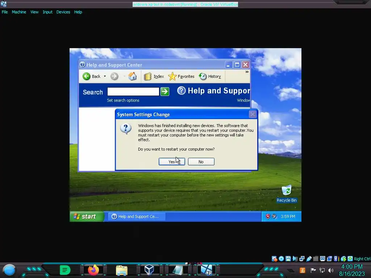Click VirtualBox audio status icon

pyautogui.click(x=295, y=258)
